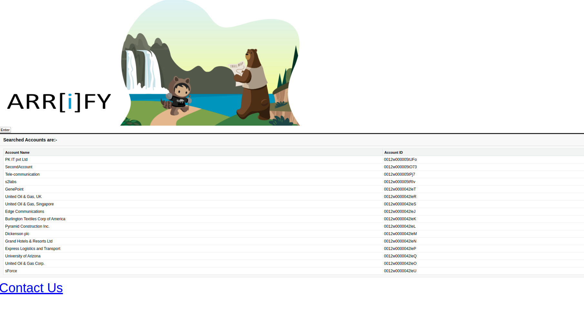Click account ID 0012w0000042leU for sForce
Screen dimensions: 584x311
(x=400, y=271)
